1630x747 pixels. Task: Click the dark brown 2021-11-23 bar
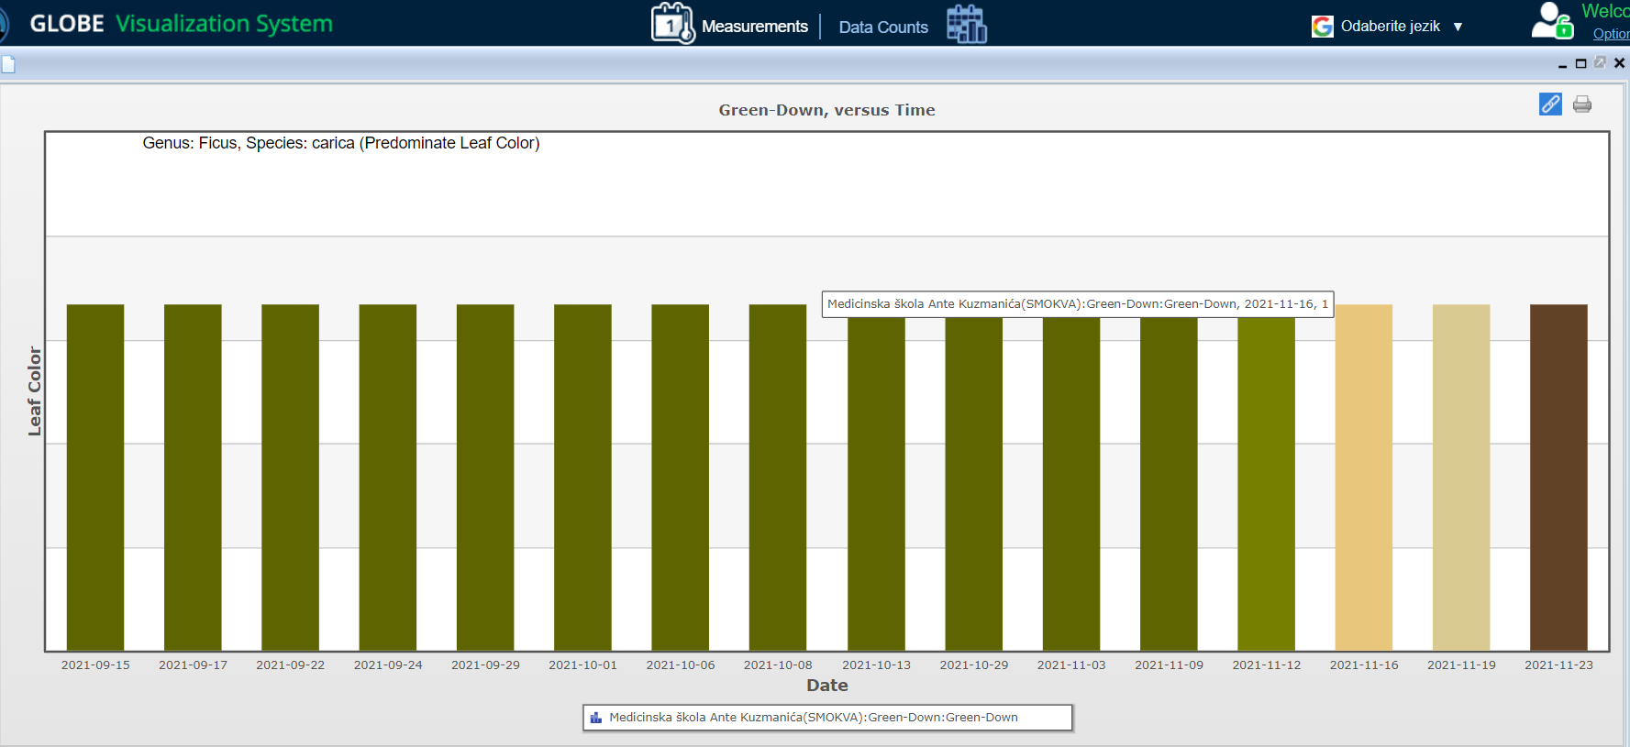coord(1558,477)
